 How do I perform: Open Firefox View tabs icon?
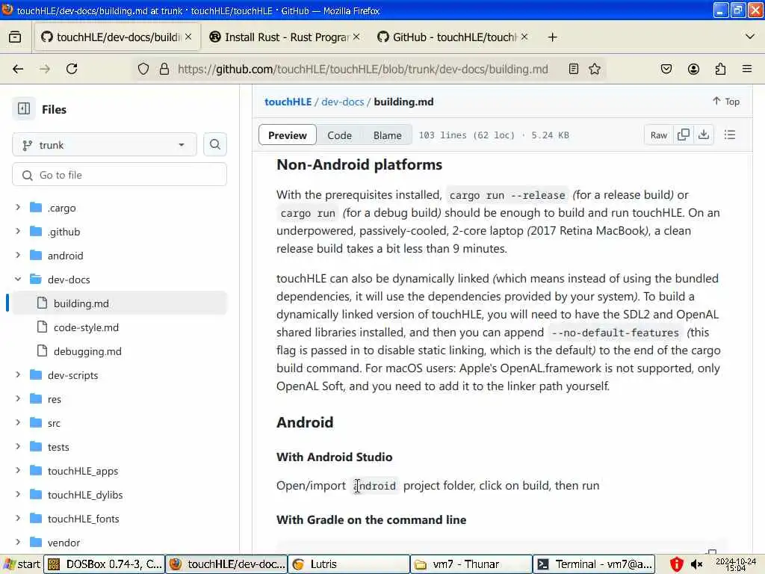point(15,37)
